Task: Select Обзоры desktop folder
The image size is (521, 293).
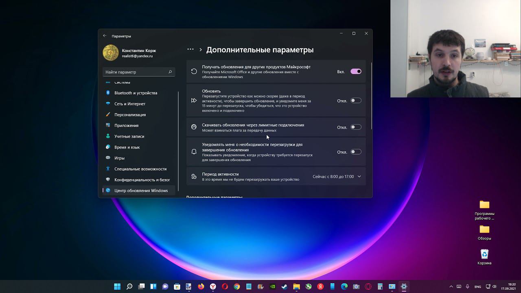Action: (x=484, y=233)
